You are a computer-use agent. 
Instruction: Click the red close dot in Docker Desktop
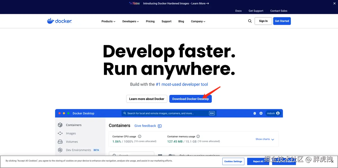pos(60,113)
